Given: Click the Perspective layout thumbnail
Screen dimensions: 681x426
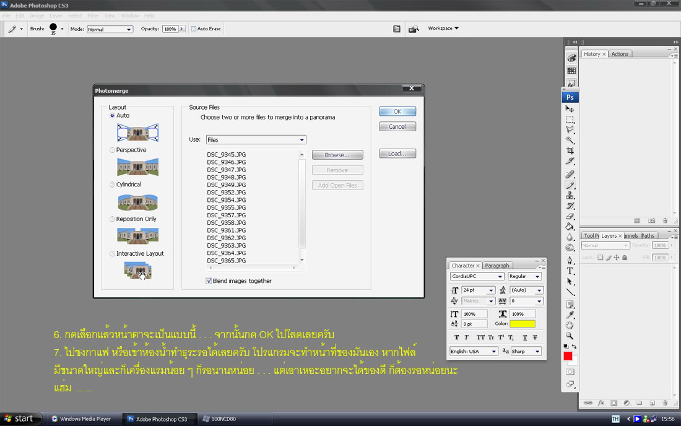Looking at the screenshot, I should tap(137, 167).
